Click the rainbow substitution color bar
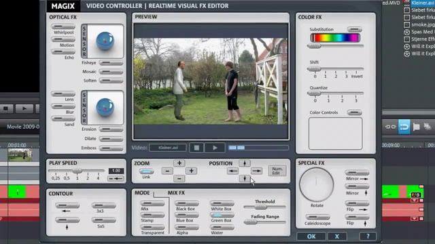 click(335, 38)
